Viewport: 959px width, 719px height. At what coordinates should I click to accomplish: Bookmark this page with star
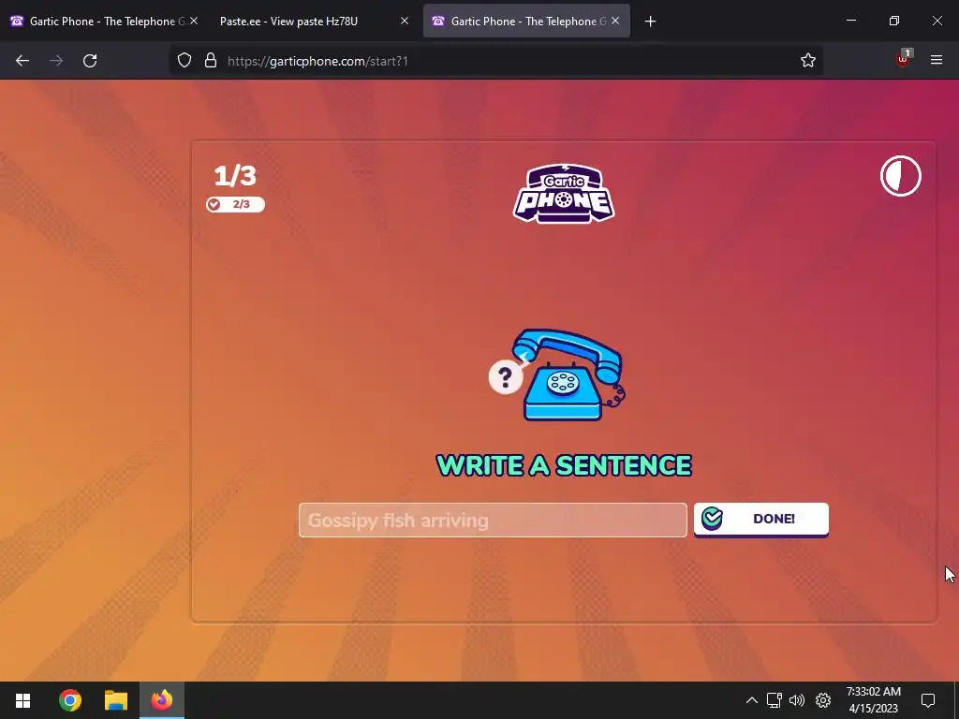click(808, 60)
